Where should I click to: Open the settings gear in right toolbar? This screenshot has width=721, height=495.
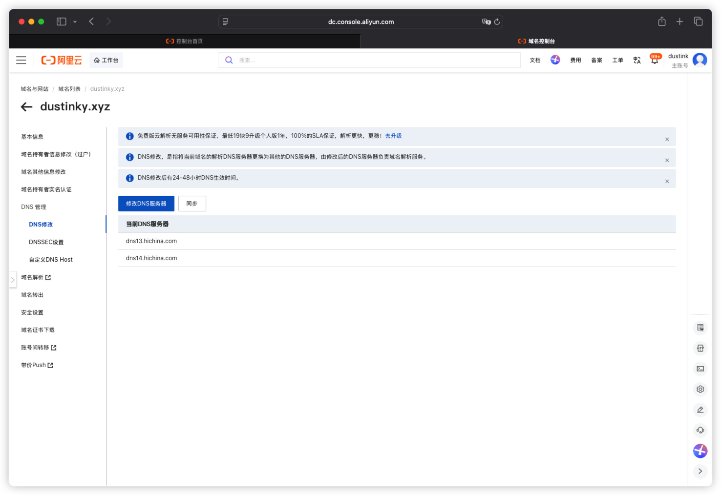(x=700, y=389)
